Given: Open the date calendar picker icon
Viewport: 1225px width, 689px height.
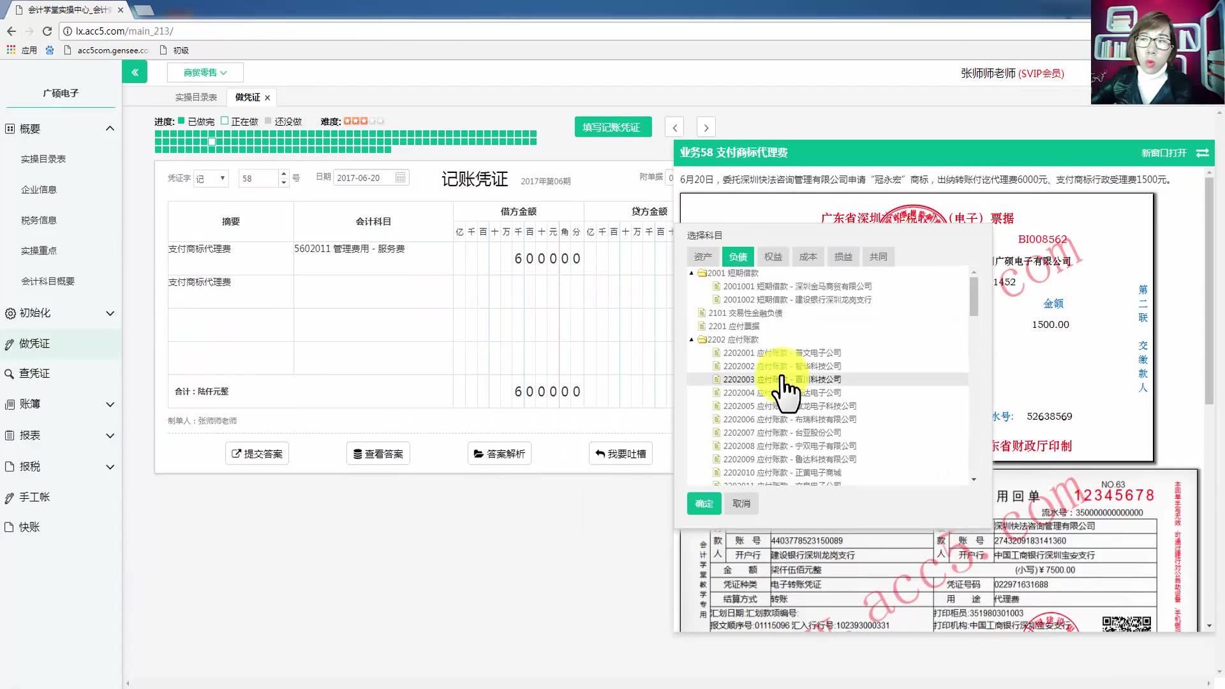Looking at the screenshot, I should (400, 177).
